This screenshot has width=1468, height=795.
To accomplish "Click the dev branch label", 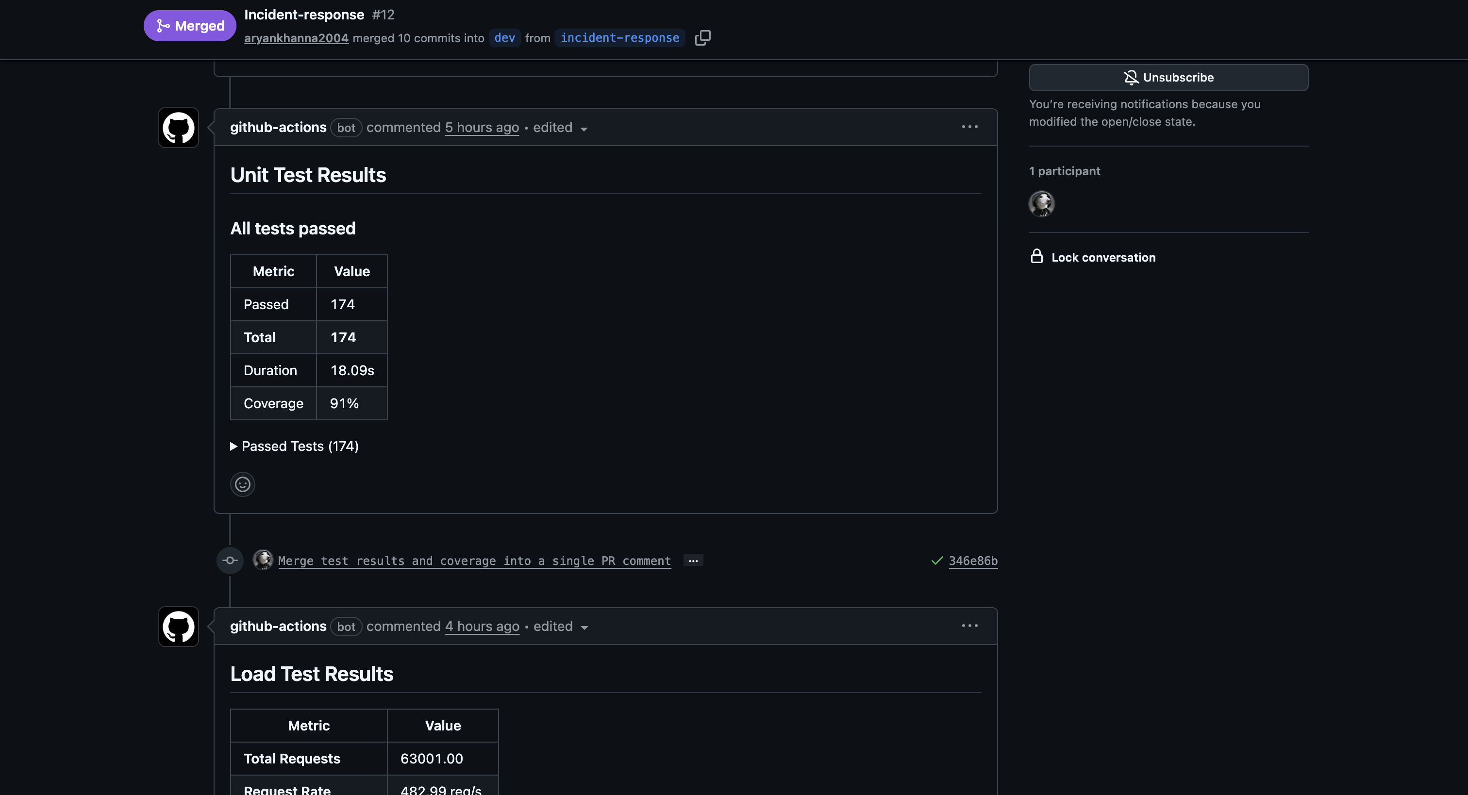I will coord(504,37).
